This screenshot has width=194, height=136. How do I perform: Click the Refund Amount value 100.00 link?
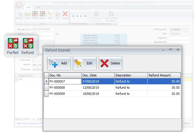[117, 40]
